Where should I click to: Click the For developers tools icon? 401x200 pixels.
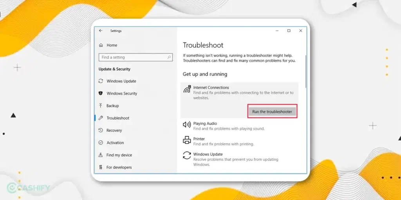click(101, 167)
